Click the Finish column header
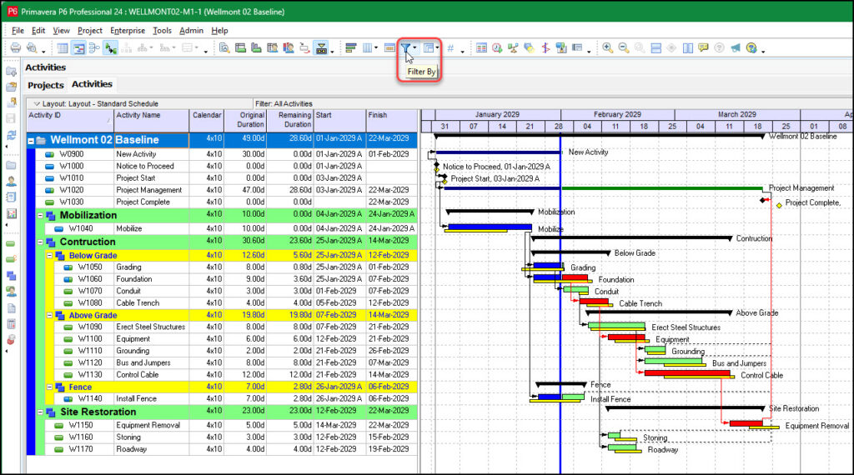Screen dimensions: 854x475 coord(391,120)
